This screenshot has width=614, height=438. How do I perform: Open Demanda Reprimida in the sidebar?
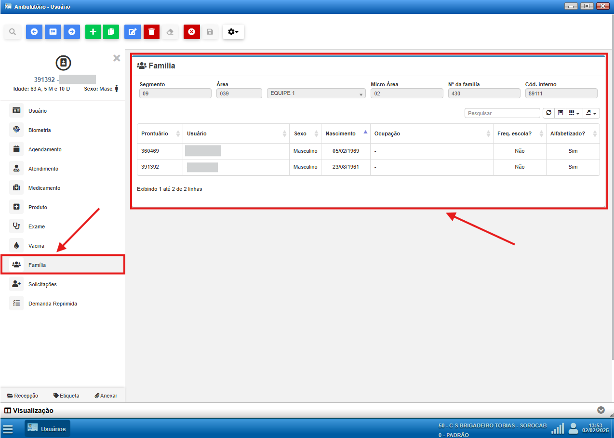coord(53,304)
